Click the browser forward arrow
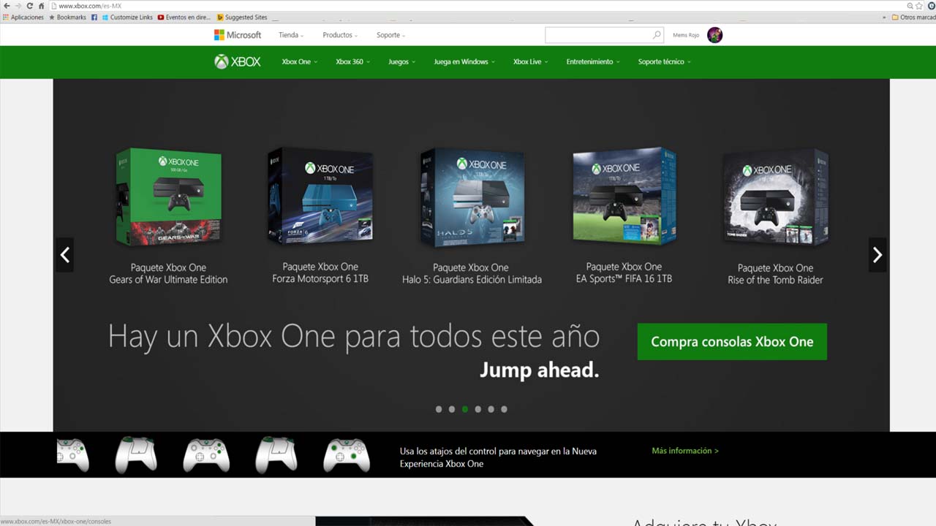 pos(18,6)
